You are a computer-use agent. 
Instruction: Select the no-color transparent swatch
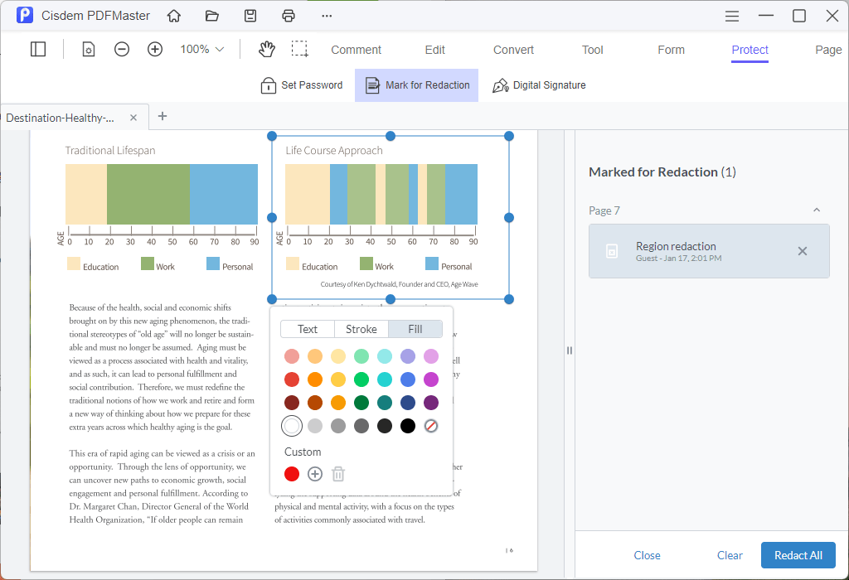[431, 426]
